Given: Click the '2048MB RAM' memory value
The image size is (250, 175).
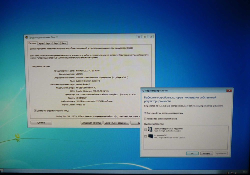Looking at the screenshot, I should 82,98.
